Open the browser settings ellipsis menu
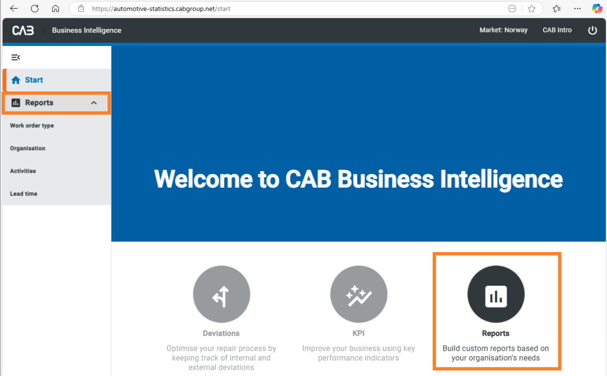This screenshot has width=607, height=376. pos(577,9)
